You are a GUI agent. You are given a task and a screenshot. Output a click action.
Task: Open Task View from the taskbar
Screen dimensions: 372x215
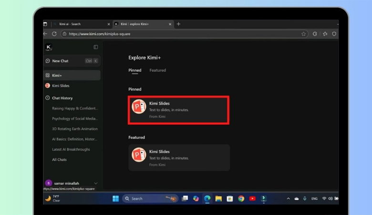coord(185,199)
